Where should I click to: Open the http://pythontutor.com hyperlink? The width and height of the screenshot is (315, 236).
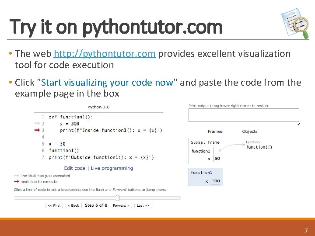(x=105, y=54)
